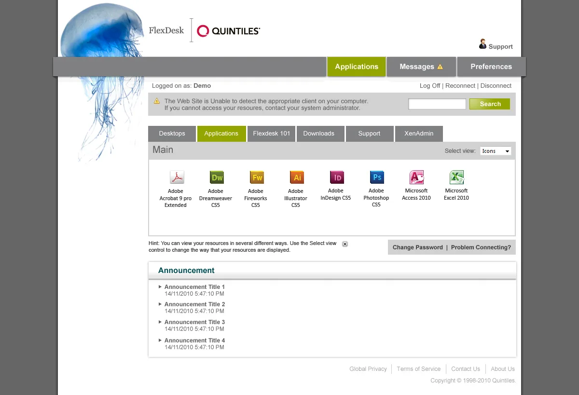Image resolution: width=579 pixels, height=395 pixels.
Task: Start Adobe Fireworks CS5 icon
Action: point(257,177)
